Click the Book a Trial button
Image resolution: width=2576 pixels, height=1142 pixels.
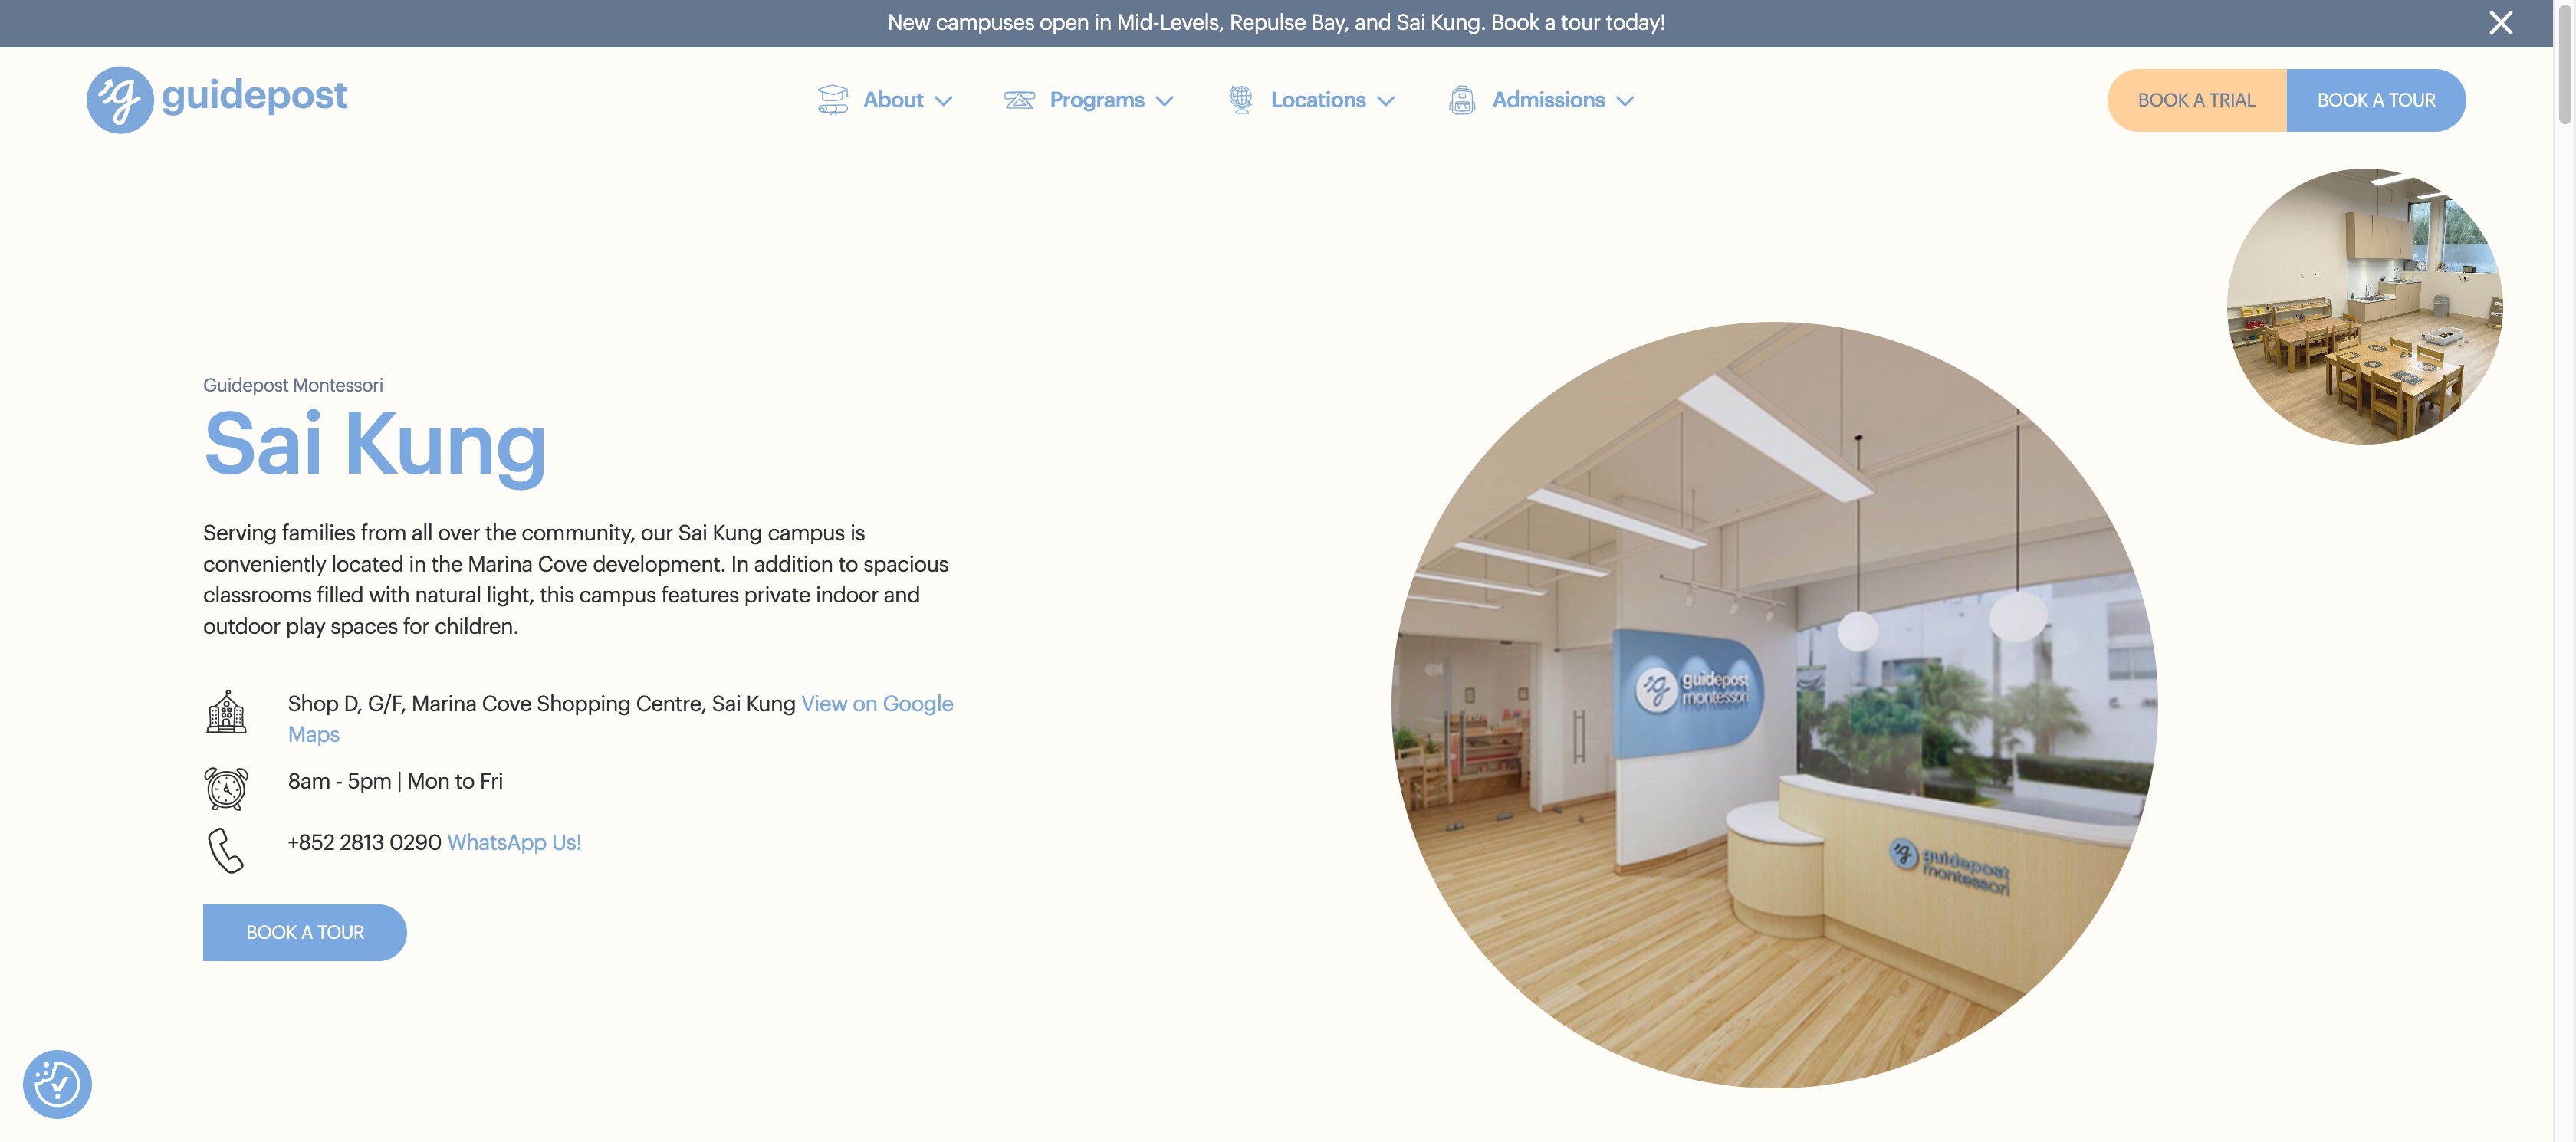[2196, 100]
